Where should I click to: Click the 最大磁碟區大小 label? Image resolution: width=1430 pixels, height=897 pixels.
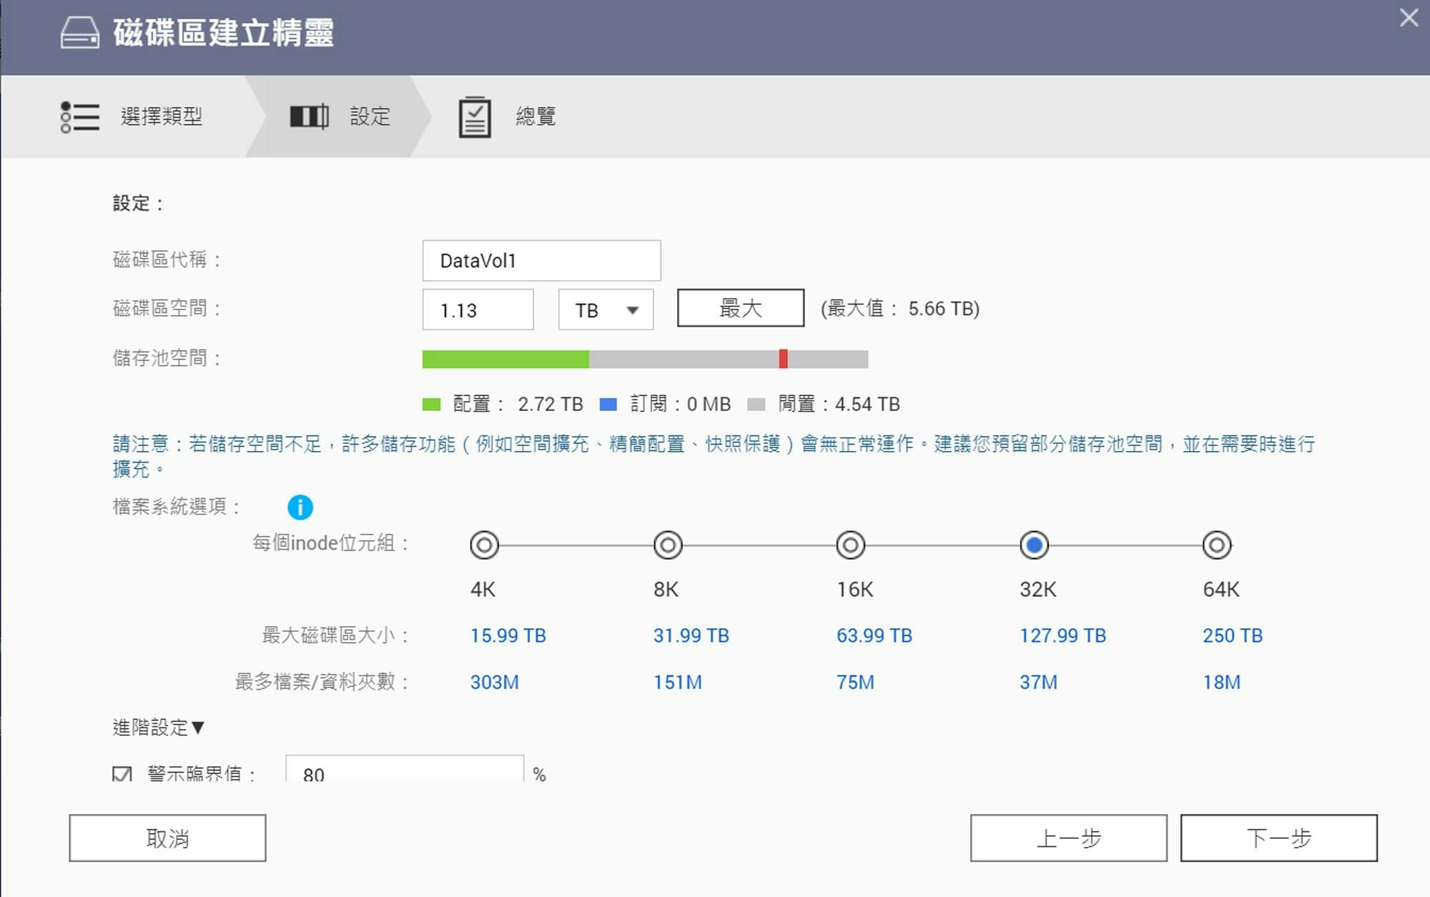tap(335, 635)
